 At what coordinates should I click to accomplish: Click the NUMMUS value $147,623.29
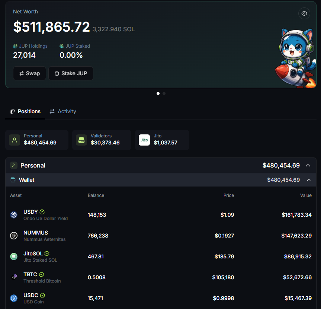[296, 236]
